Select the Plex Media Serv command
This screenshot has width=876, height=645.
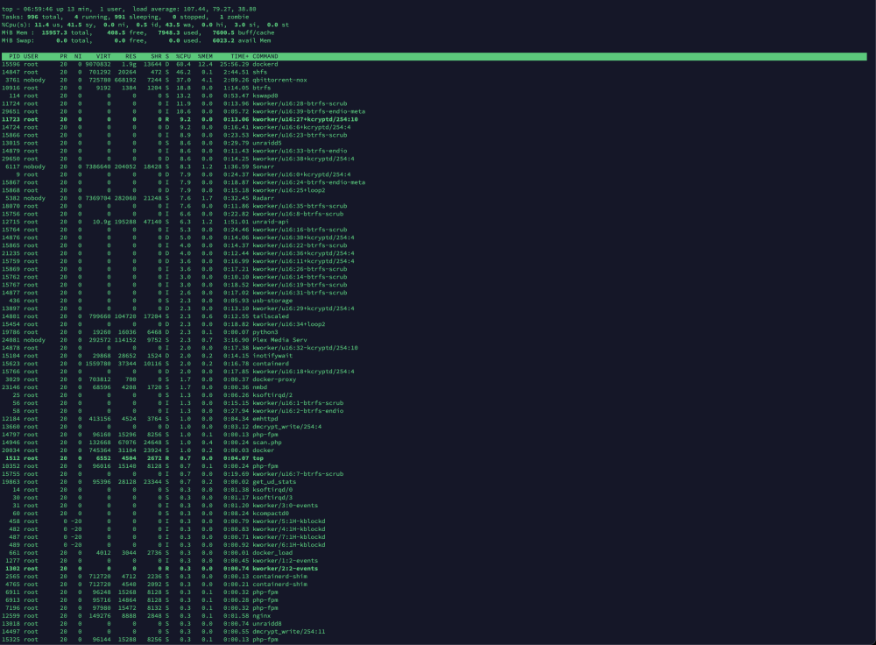(x=280, y=340)
